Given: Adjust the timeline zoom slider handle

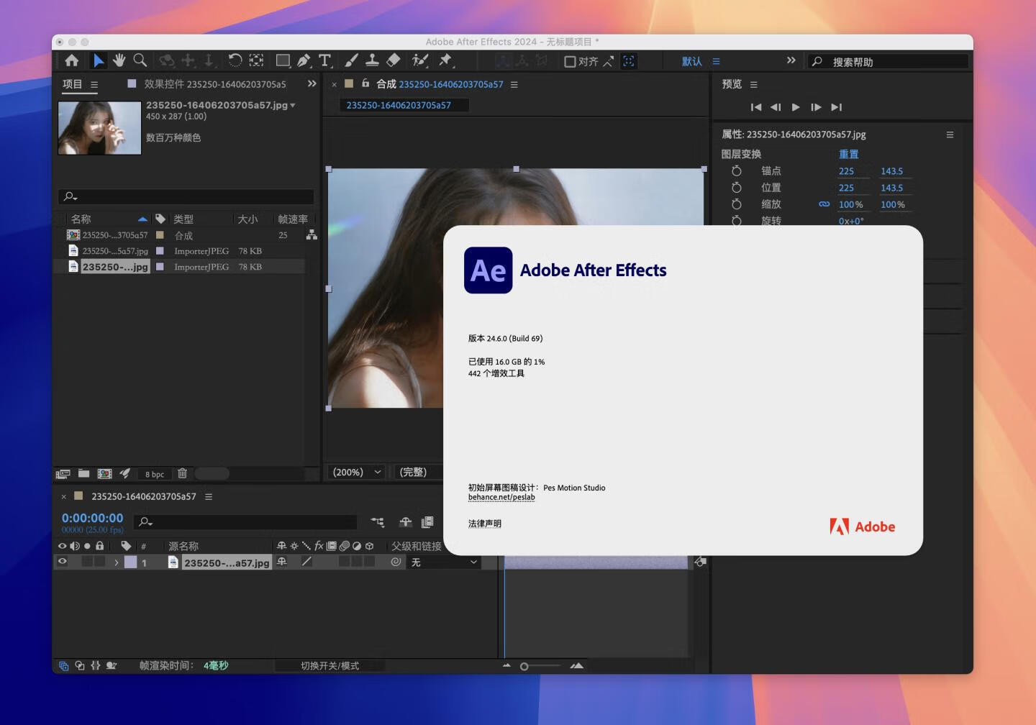Looking at the screenshot, I should (524, 667).
